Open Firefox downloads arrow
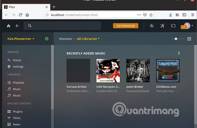This screenshot has width=197, height=128. pyautogui.click(x=171, y=15)
